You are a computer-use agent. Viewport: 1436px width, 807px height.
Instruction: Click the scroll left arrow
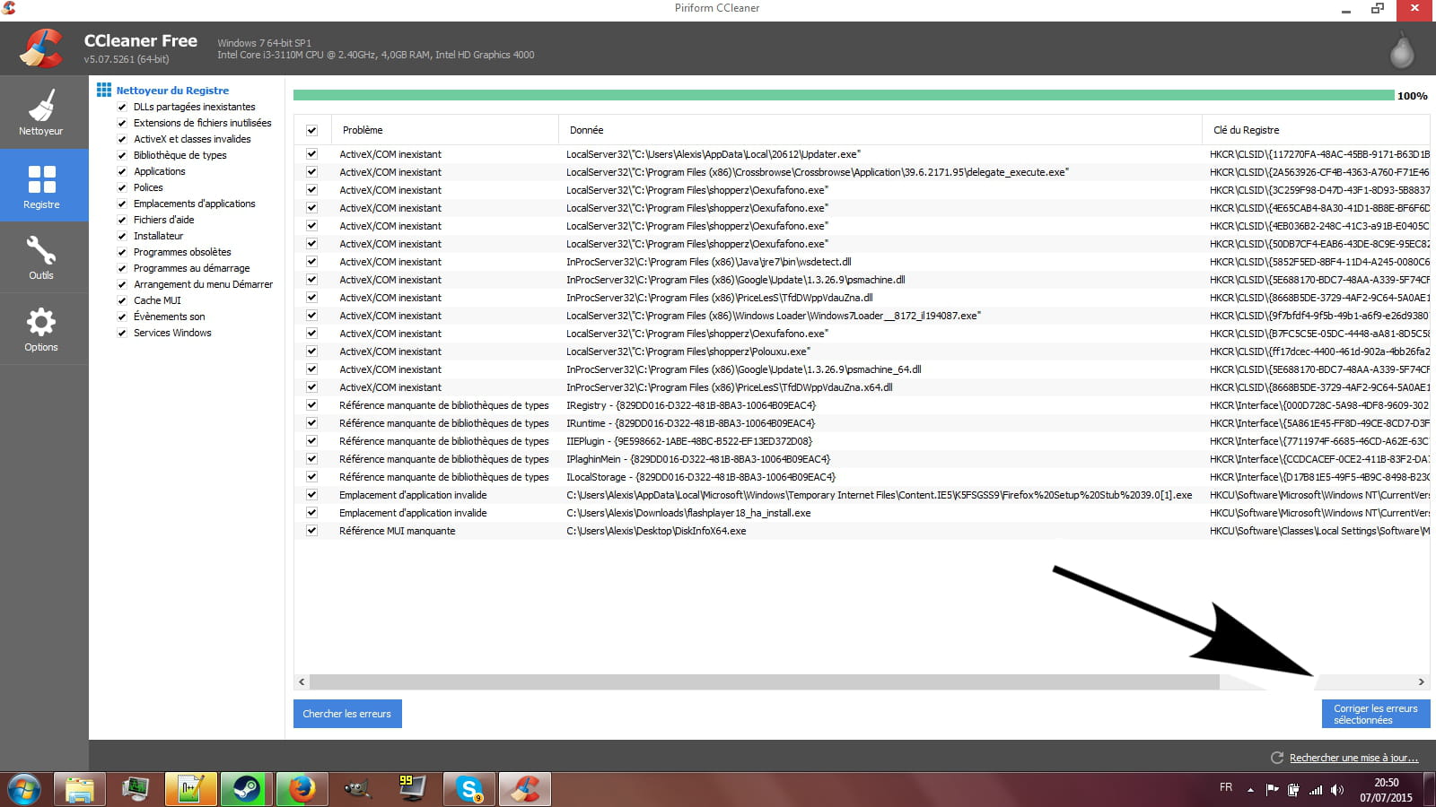tap(302, 681)
